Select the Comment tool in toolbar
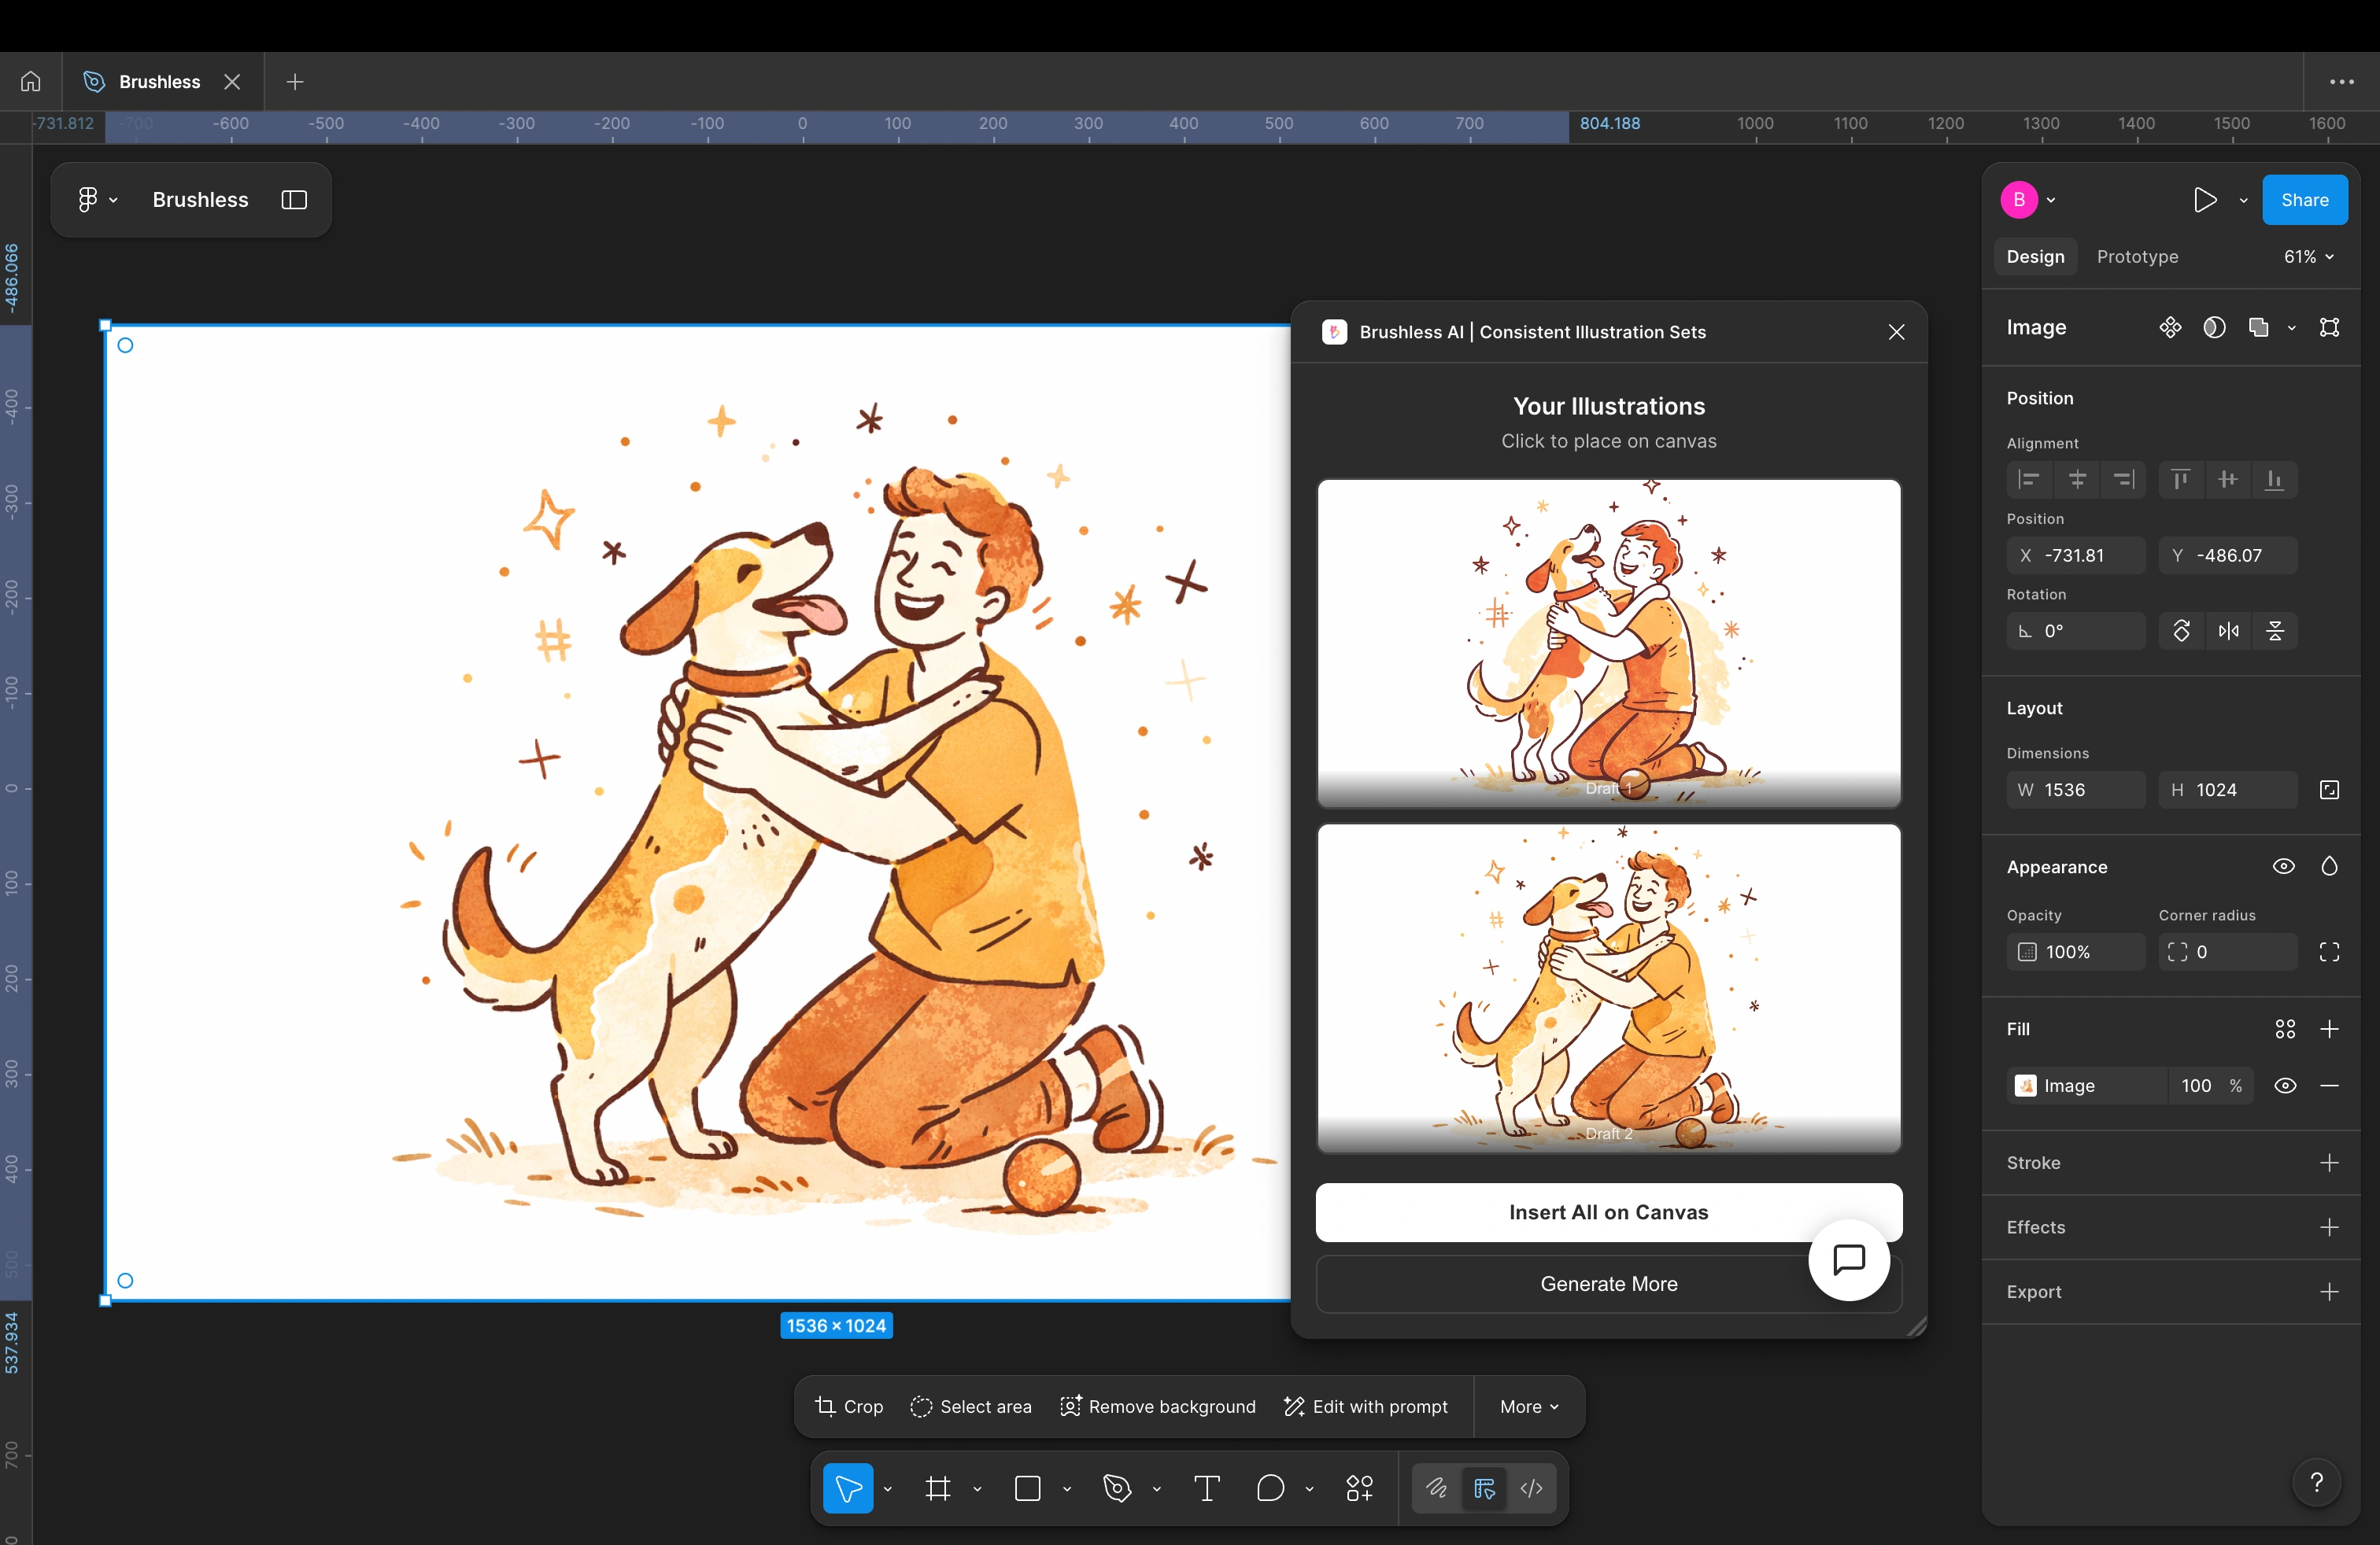Screen dimensions: 2380x1545 (x=1270, y=1489)
